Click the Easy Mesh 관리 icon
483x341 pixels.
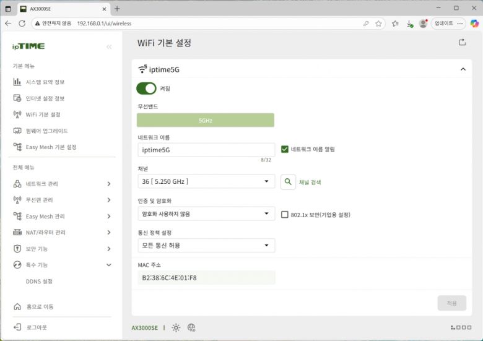(x=17, y=216)
